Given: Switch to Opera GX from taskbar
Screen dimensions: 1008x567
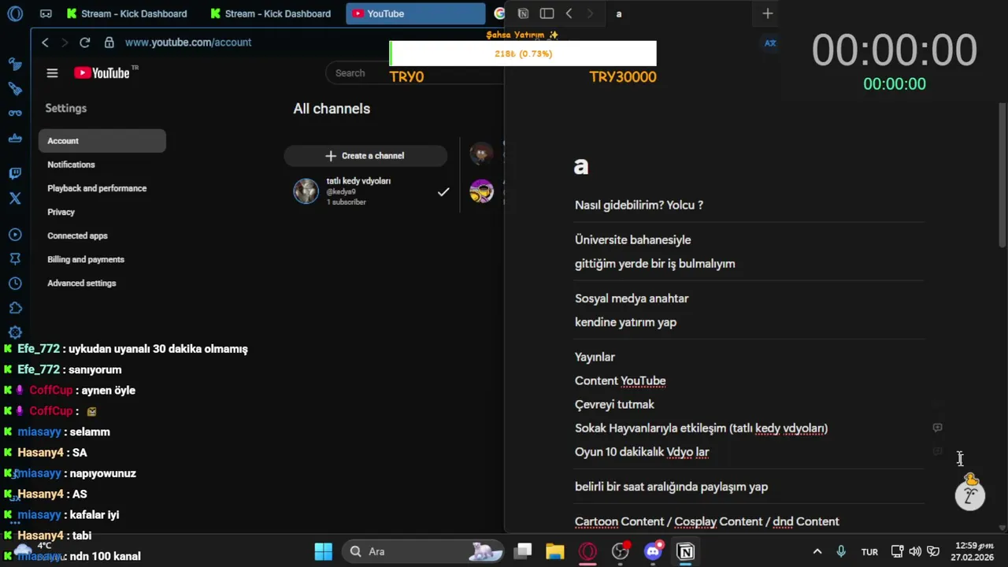Looking at the screenshot, I should pos(587,551).
